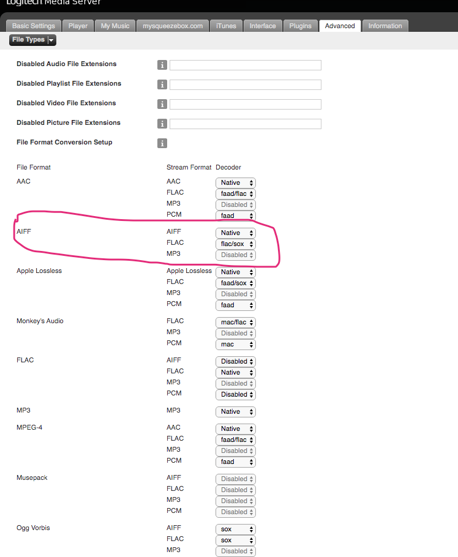Open Ogg Vorbis to FLAC sox dropdown
Image resolution: width=458 pixels, height=557 pixels.
(x=236, y=540)
